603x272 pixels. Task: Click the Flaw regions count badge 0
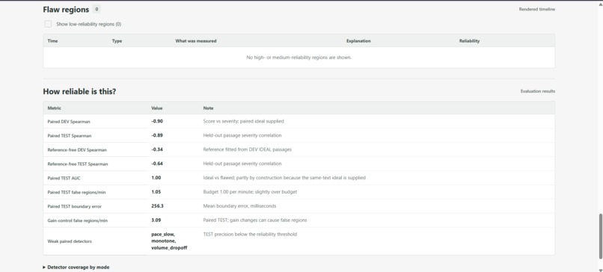coord(97,9)
